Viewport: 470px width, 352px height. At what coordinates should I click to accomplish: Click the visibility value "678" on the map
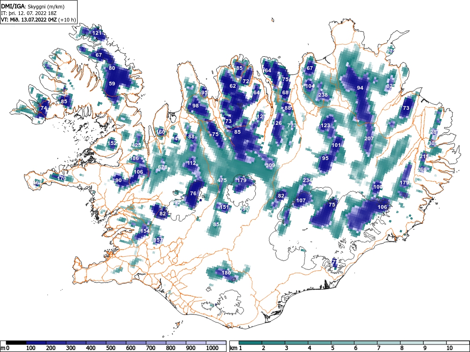[x=163, y=168]
